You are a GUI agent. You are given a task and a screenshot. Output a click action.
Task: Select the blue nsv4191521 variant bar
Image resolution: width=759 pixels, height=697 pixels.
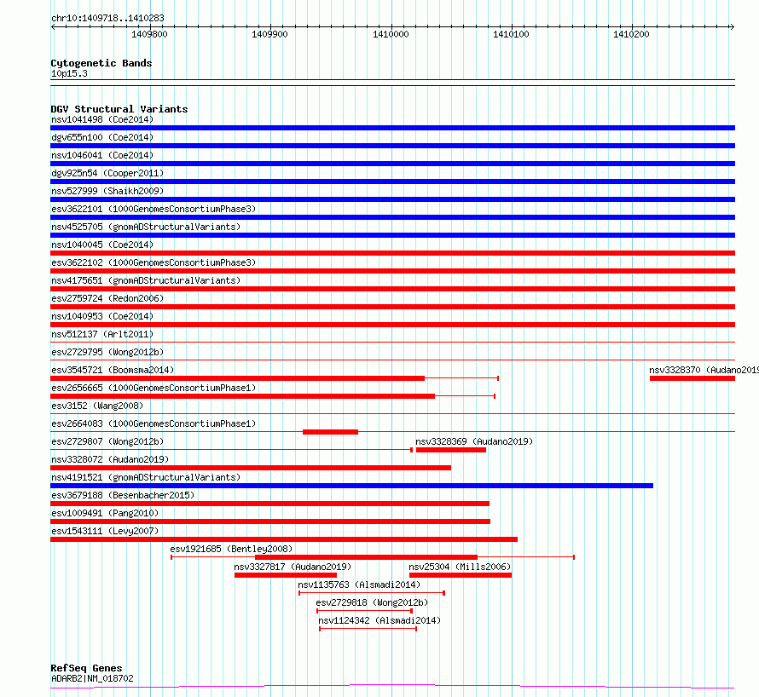(x=352, y=486)
